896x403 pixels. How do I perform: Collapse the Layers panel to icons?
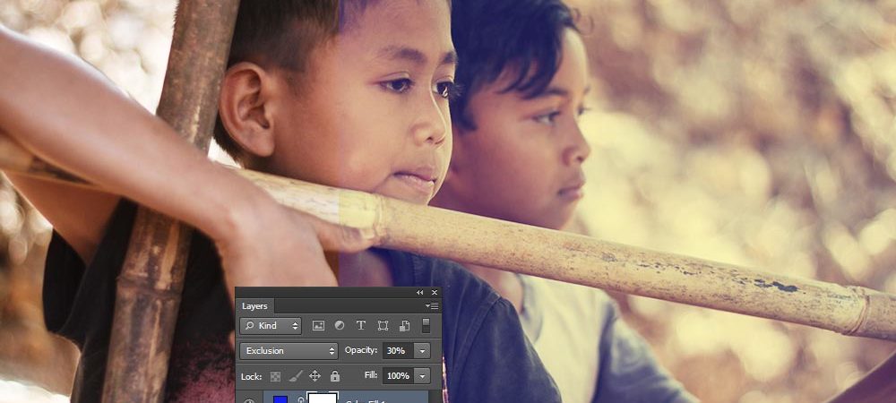420,292
